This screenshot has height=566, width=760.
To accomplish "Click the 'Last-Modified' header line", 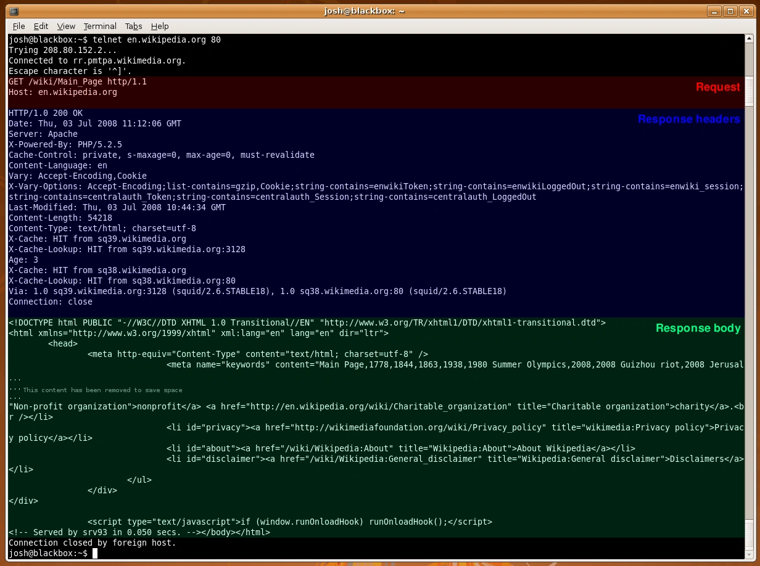I will (117, 207).
